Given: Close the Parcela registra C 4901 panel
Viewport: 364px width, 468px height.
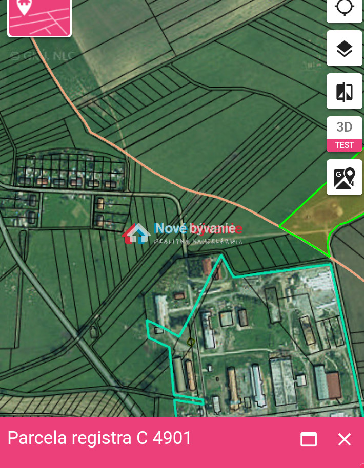Looking at the screenshot, I should [x=345, y=439].
